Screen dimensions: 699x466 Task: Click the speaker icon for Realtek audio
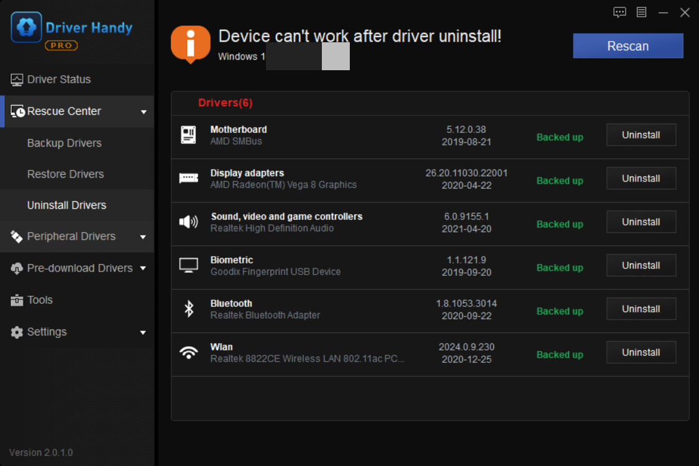(x=189, y=221)
